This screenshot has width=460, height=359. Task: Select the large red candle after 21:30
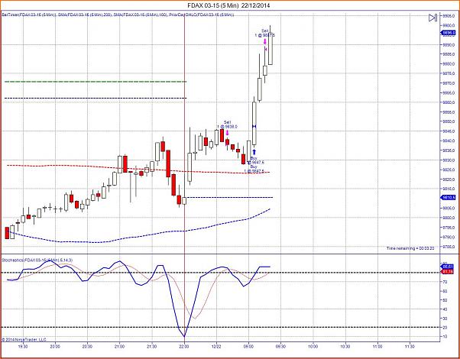(168, 163)
